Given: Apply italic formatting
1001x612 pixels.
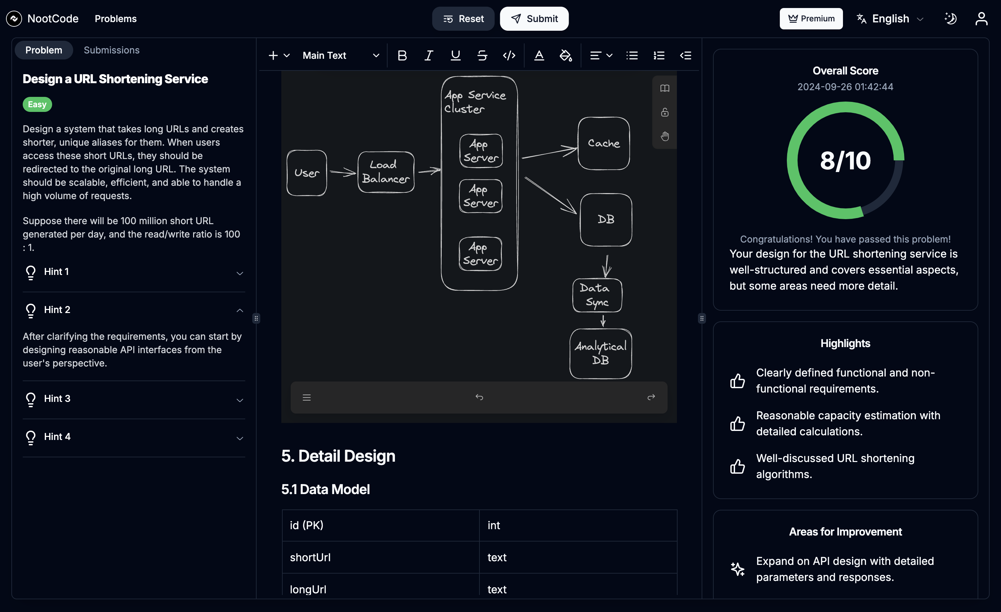Looking at the screenshot, I should point(429,56).
